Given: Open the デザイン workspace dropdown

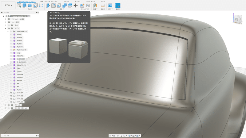Looking at the screenshot, I should [x=8, y=6].
